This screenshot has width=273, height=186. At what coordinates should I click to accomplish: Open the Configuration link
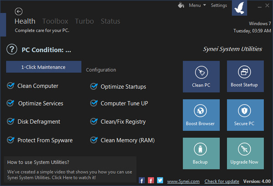point(101,70)
